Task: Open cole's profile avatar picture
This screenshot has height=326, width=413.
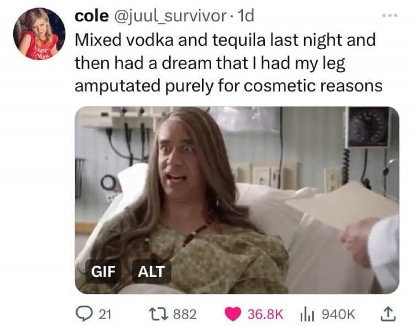Action: [39, 34]
